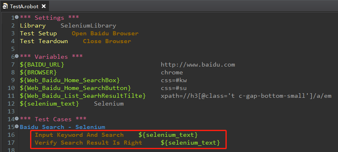Screen dimensions: 338x152
Task: Click the css=#su locator value
Action: tap(174, 88)
